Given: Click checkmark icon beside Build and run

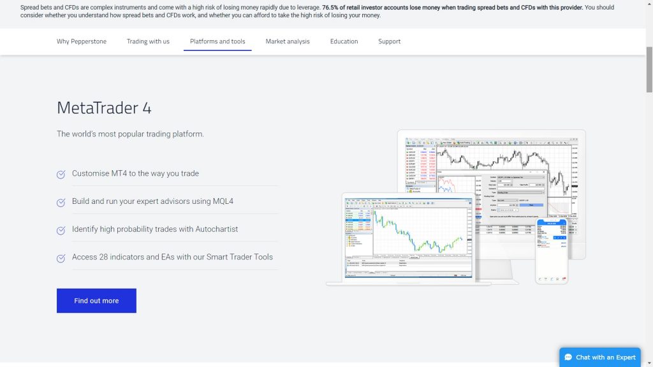Looking at the screenshot, I should point(61,203).
